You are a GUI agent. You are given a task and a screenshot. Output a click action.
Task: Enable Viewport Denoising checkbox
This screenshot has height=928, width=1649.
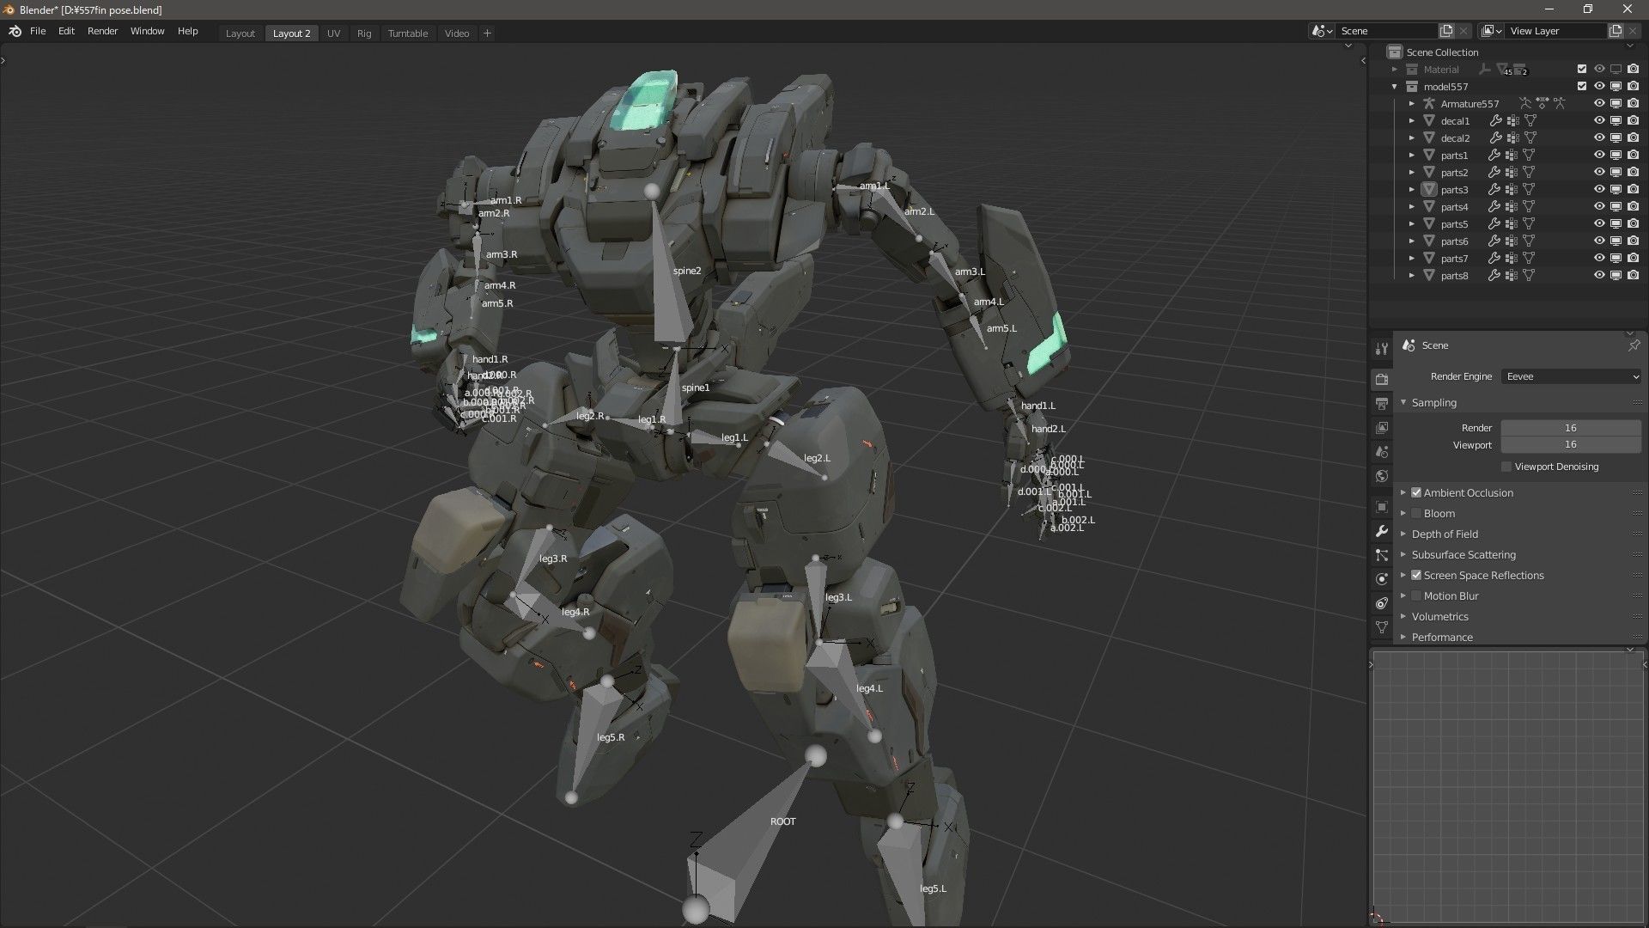click(1506, 467)
